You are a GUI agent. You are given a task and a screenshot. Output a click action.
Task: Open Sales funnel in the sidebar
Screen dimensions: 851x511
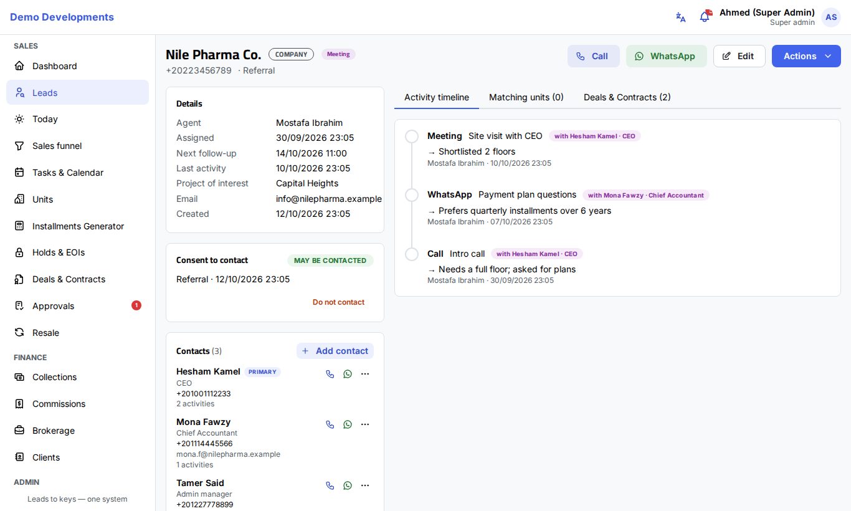tap(77, 146)
